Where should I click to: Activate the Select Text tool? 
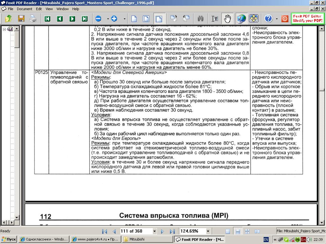(x=215, y=19)
